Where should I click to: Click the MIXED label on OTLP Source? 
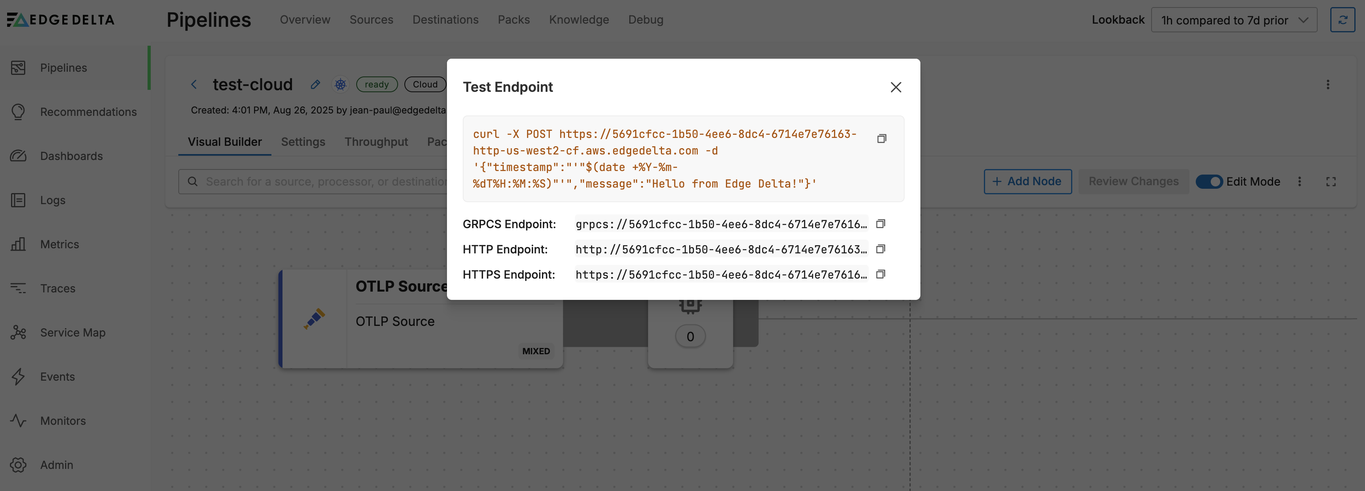click(x=536, y=351)
